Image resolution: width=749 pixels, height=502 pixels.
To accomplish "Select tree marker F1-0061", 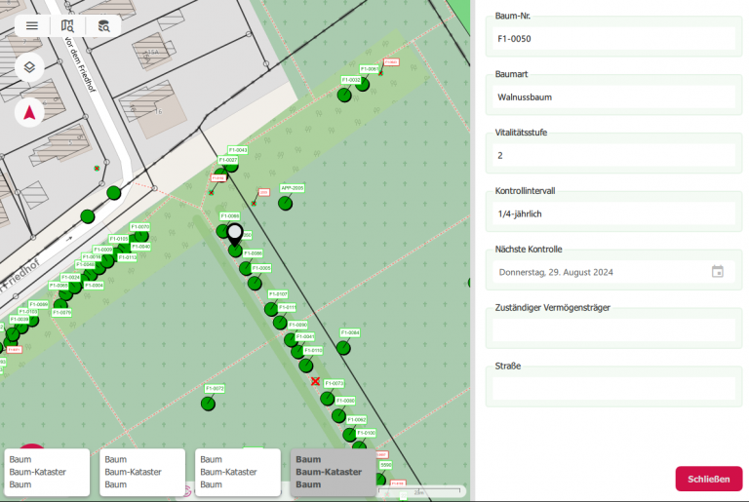I will tap(363, 85).
